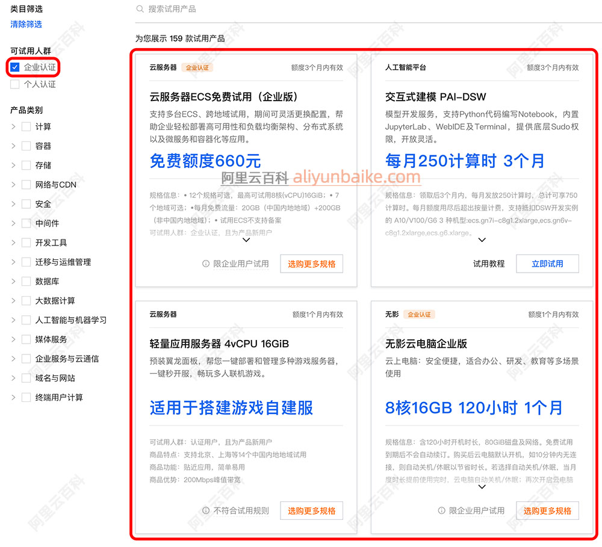Expand ECS card specification details chevron
The height and width of the screenshot is (547, 602).
pyautogui.click(x=246, y=240)
